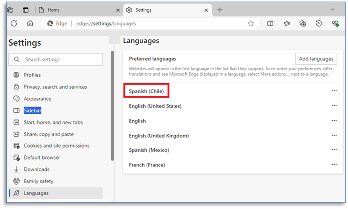Open Cookies and site permissions
The height and width of the screenshot is (209, 348).
(x=56, y=146)
